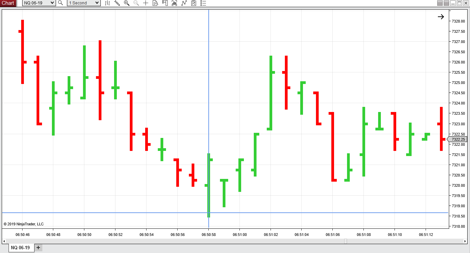
Task: Click the 06:50:46 time axis label
Action: pos(23,235)
